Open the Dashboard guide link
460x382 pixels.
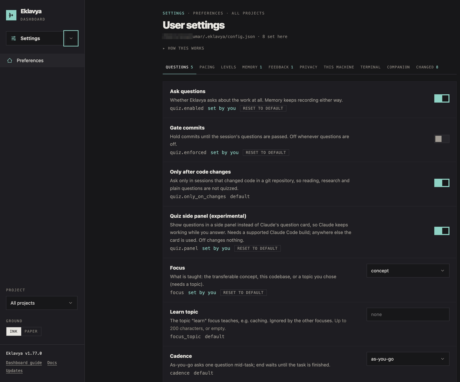click(24, 363)
